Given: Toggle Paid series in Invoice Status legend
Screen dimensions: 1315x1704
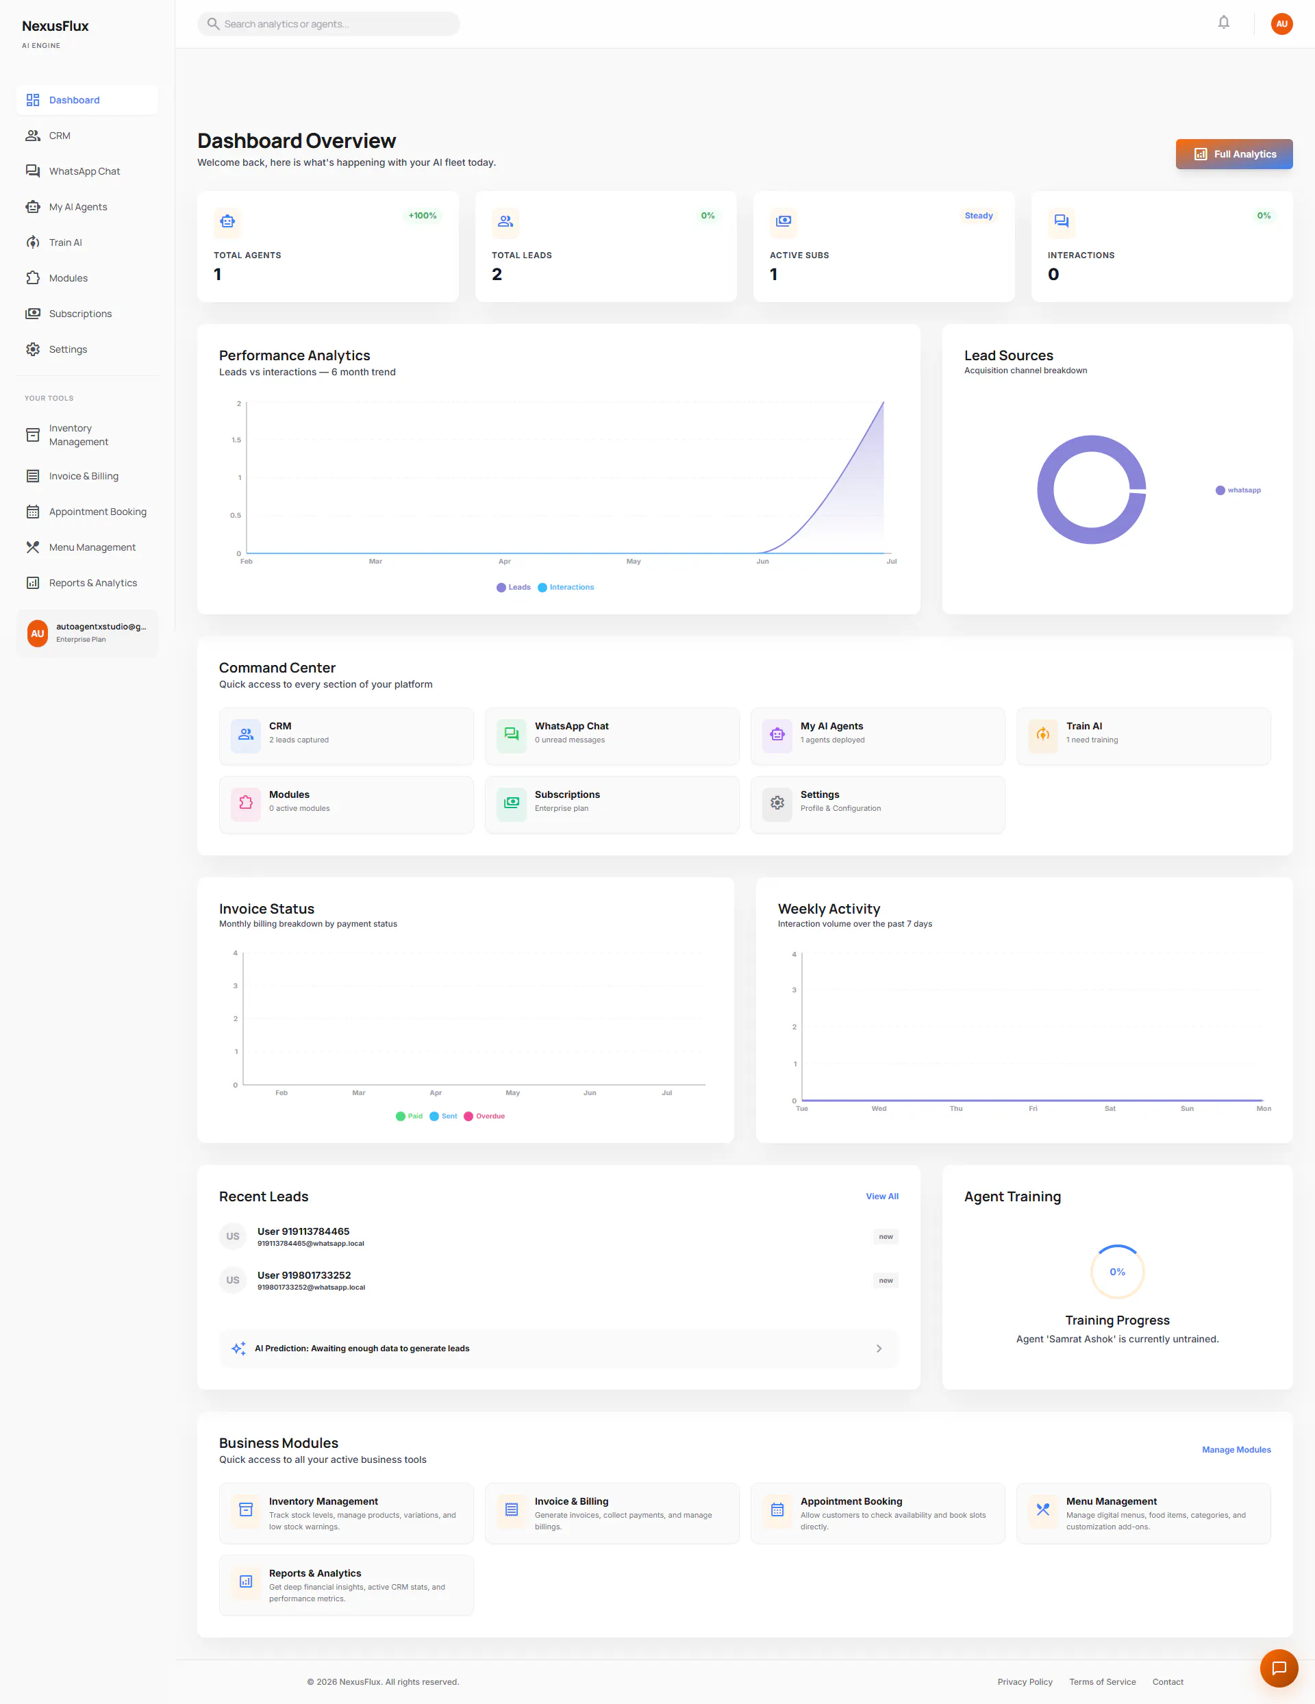Looking at the screenshot, I should [409, 1116].
